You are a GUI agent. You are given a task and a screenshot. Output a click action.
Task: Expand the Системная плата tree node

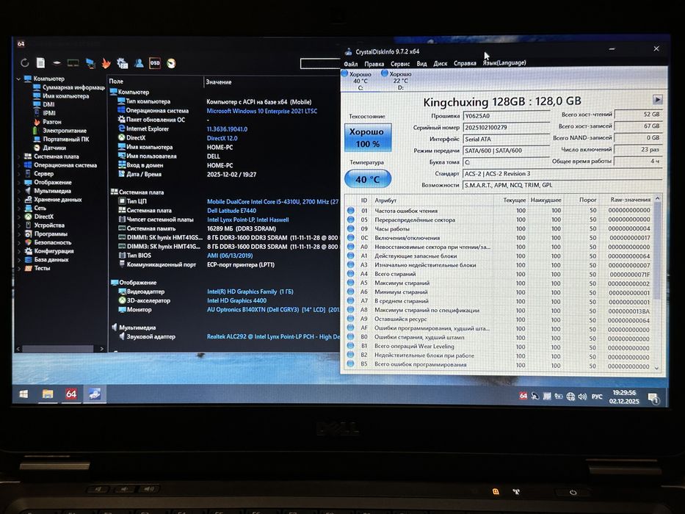[x=19, y=156]
